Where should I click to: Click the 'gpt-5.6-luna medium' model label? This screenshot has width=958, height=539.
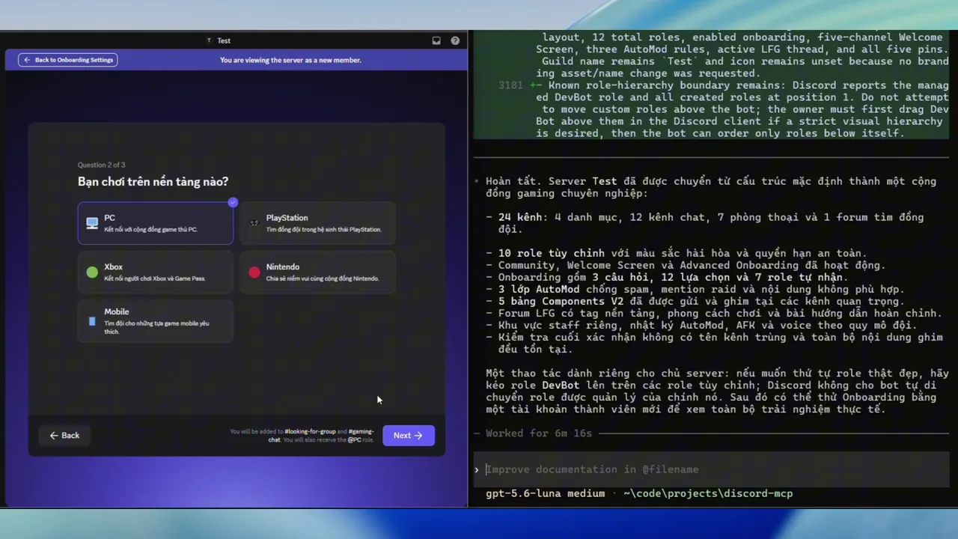point(545,493)
